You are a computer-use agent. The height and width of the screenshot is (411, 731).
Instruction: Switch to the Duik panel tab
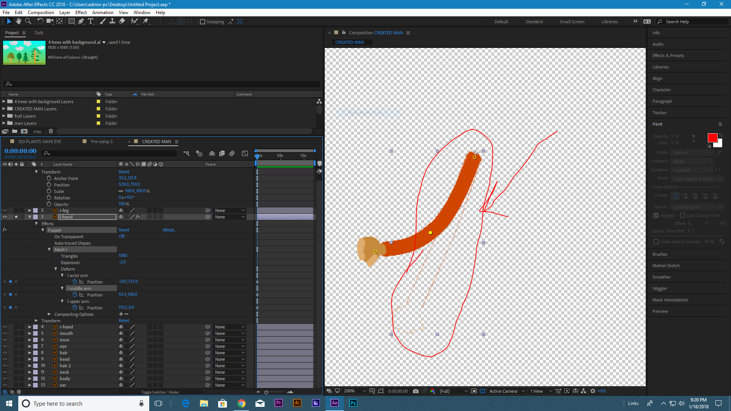pos(39,33)
